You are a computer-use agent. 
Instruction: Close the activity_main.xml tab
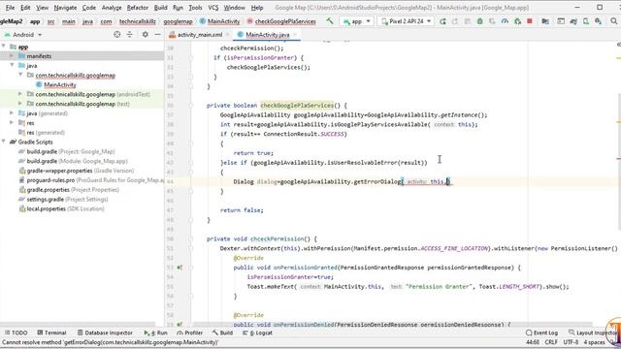click(228, 35)
